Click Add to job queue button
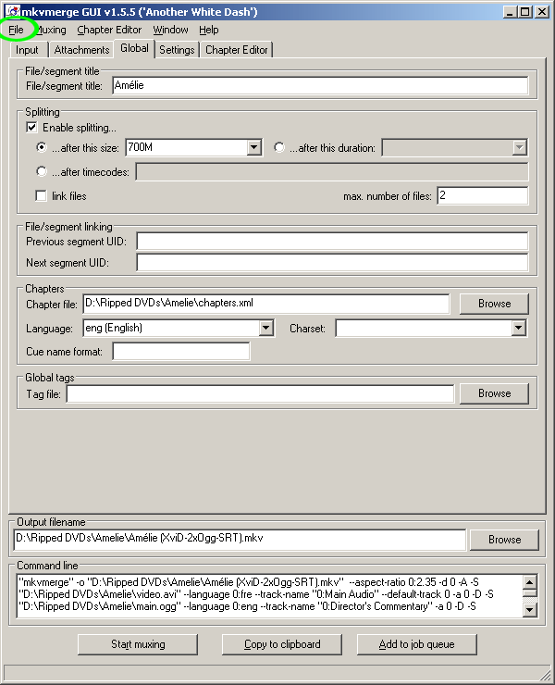Viewport: 555px width, 685px height. pos(416,644)
